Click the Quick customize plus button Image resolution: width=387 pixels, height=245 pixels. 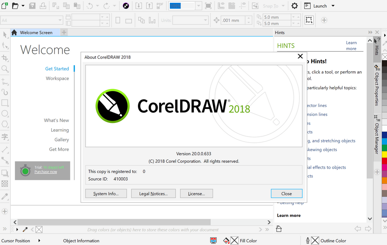(324, 20)
